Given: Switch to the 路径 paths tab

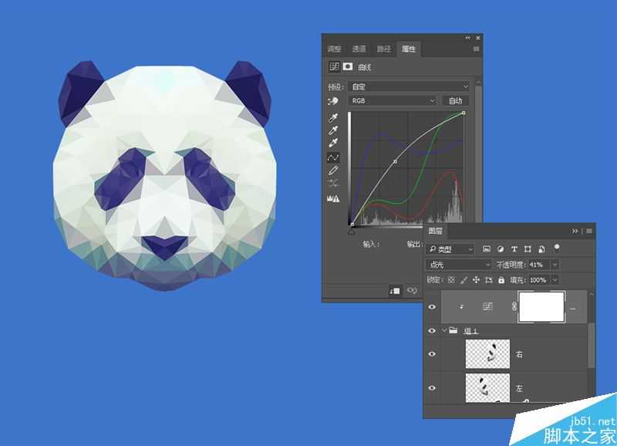Looking at the screenshot, I should click(383, 49).
